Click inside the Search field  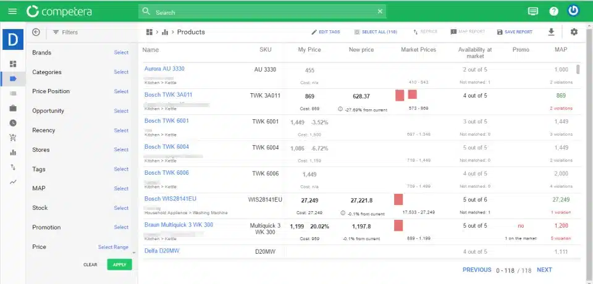[x=263, y=12]
